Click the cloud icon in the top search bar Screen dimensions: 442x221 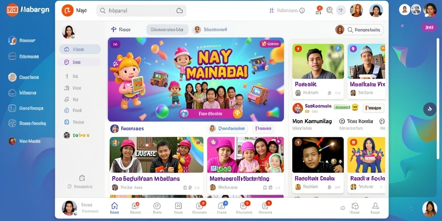(179, 11)
